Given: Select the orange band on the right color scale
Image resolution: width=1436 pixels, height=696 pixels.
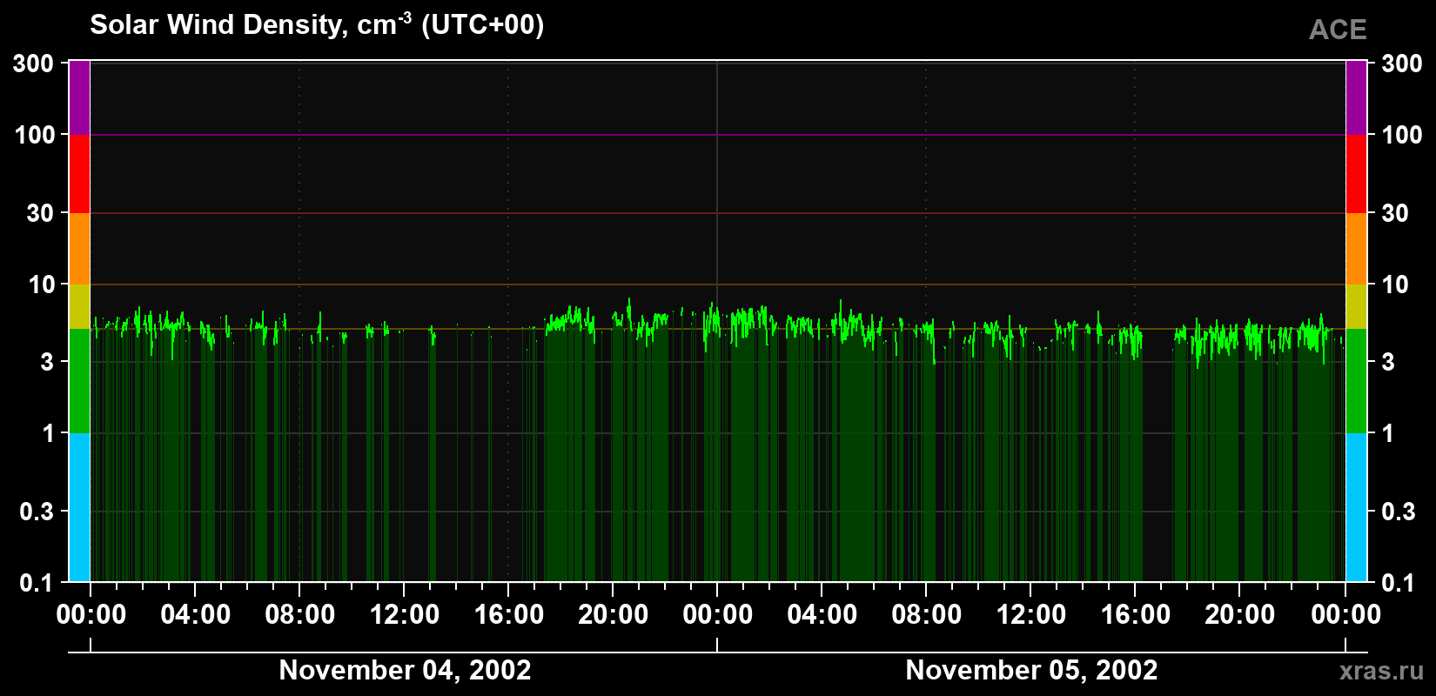Looking at the screenshot, I should click(x=1357, y=249).
